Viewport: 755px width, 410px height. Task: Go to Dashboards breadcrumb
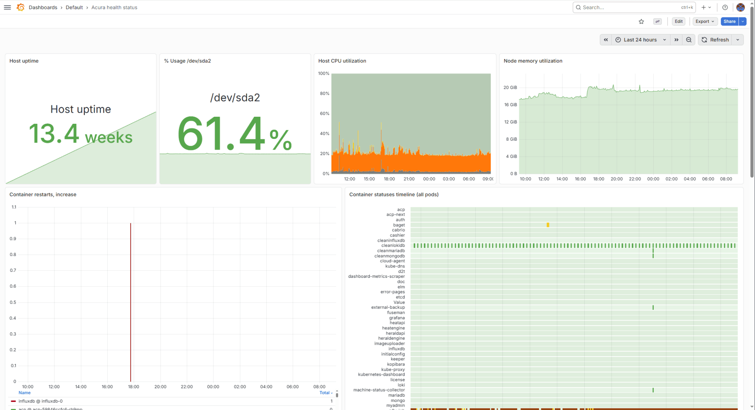point(43,7)
